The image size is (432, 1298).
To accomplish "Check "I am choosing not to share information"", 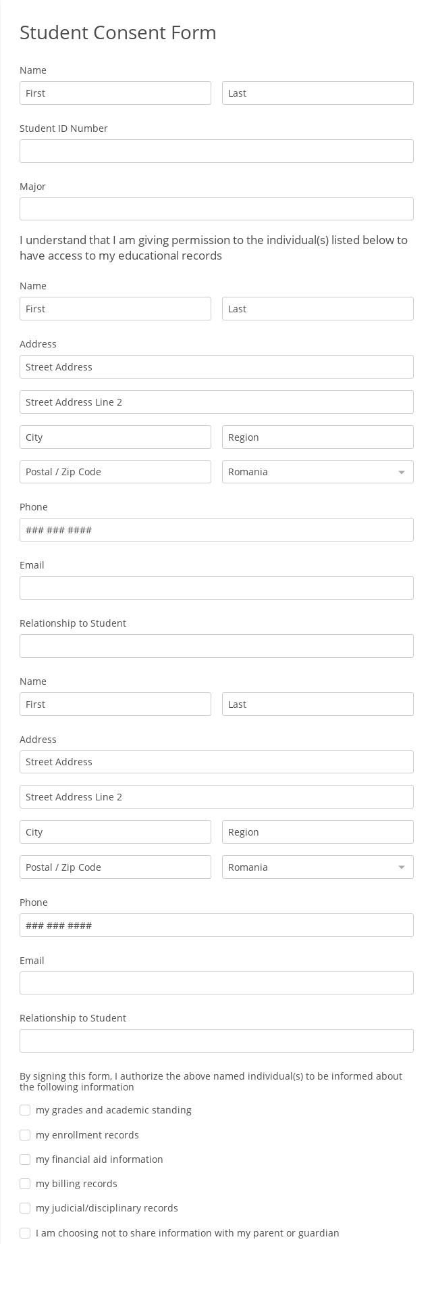I will pyautogui.click(x=25, y=1232).
